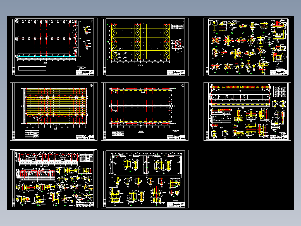The width and height of the screenshot is (301, 226).
Task: Click the material table on crane beam sheet
Action: (280, 91)
